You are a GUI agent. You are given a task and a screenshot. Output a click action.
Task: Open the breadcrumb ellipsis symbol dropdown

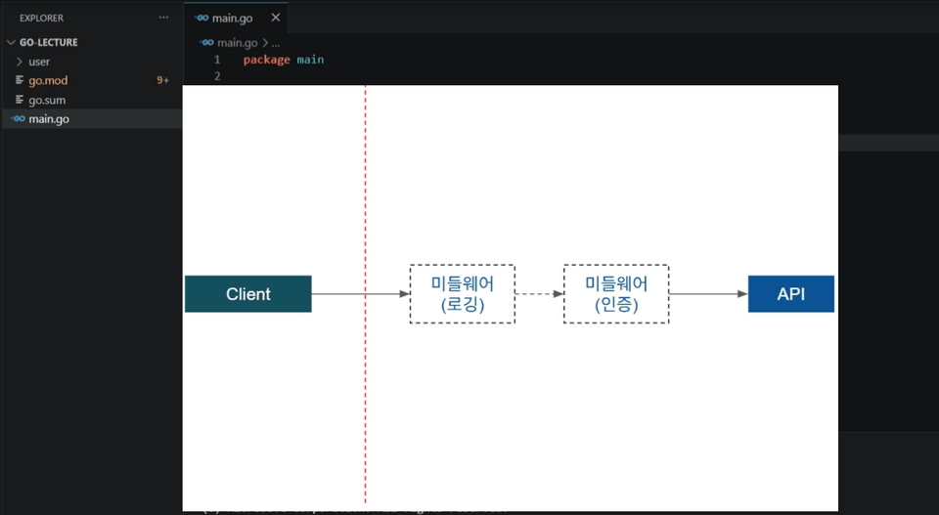point(276,43)
